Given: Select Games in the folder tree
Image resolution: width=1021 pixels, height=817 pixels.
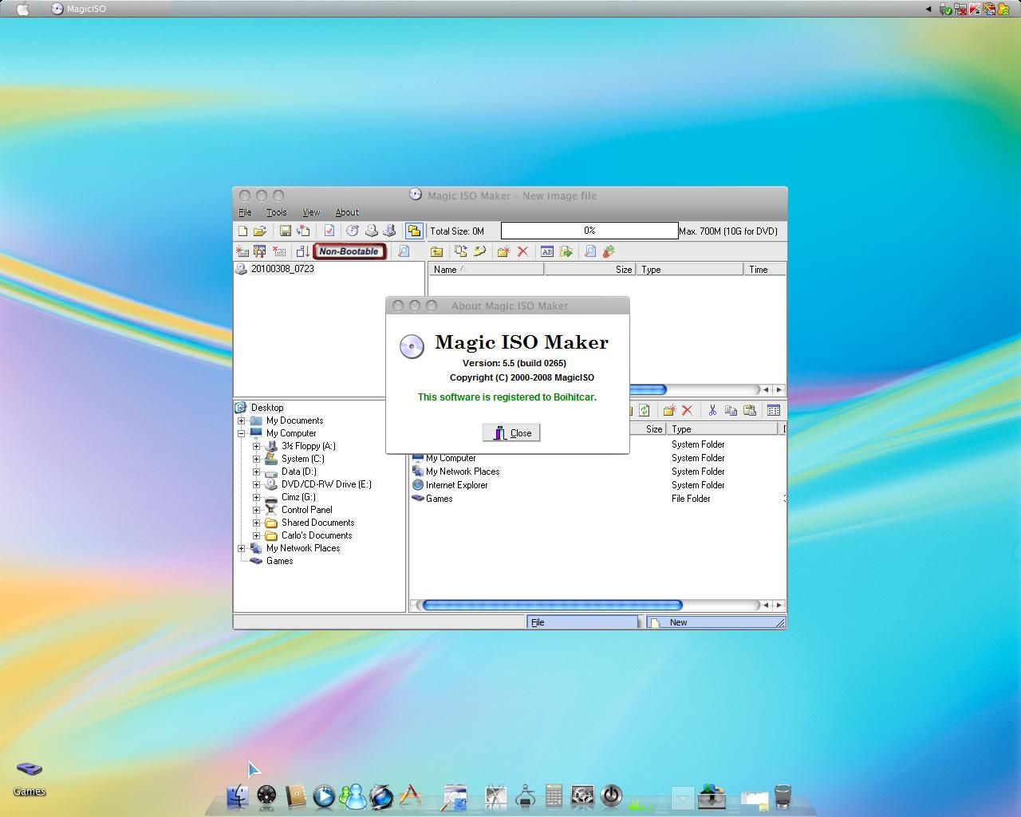Looking at the screenshot, I should tap(279, 561).
